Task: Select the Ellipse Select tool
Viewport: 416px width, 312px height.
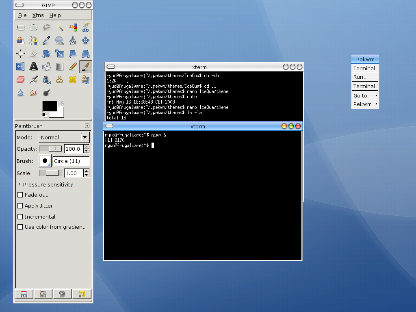Action: click(x=33, y=27)
